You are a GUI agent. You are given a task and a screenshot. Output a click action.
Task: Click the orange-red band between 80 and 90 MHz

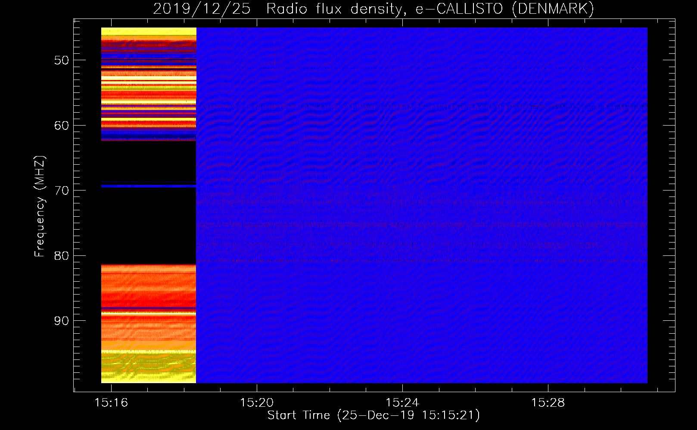tap(149, 286)
